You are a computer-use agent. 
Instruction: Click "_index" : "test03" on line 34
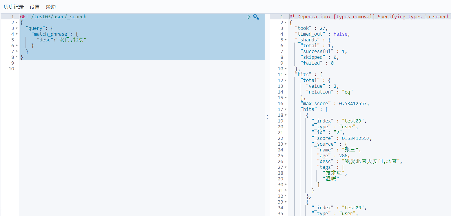tap(339, 208)
